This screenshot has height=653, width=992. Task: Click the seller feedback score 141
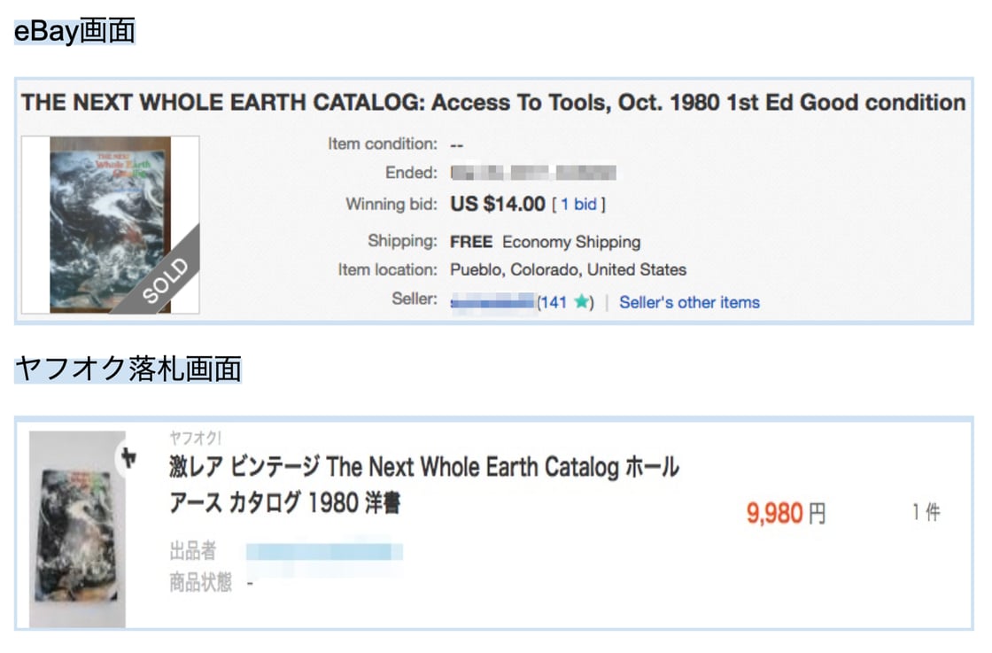tap(554, 302)
